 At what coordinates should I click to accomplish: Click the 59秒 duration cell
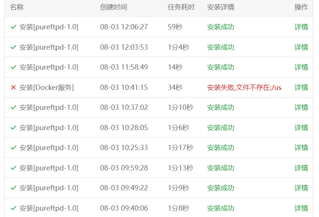(x=175, y=27)
